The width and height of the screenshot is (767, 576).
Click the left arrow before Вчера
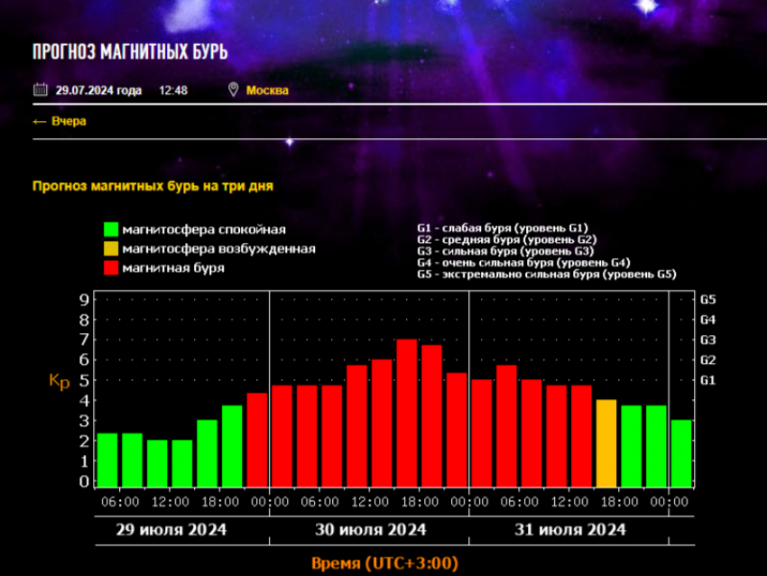[39, 121]
